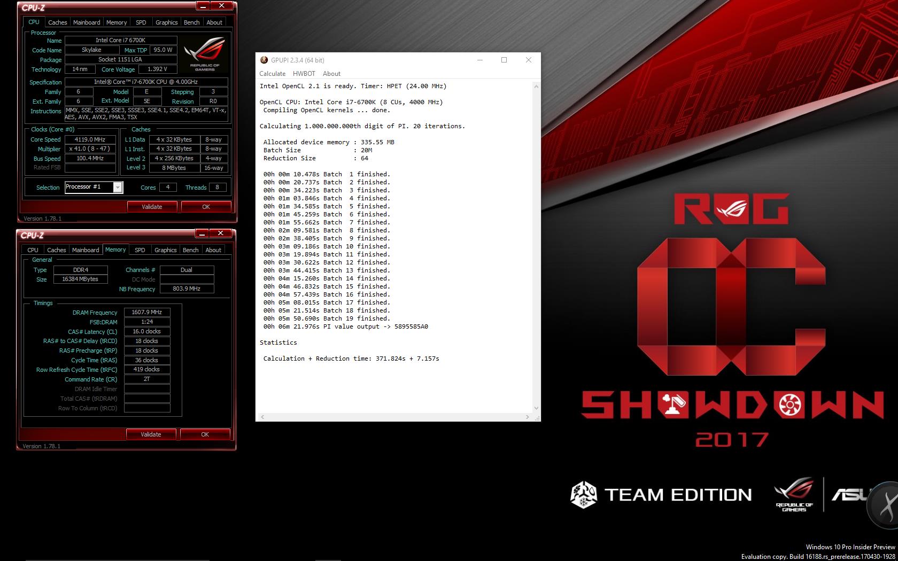Switch to CPU tab in bottom CPU-Z window

33,250
